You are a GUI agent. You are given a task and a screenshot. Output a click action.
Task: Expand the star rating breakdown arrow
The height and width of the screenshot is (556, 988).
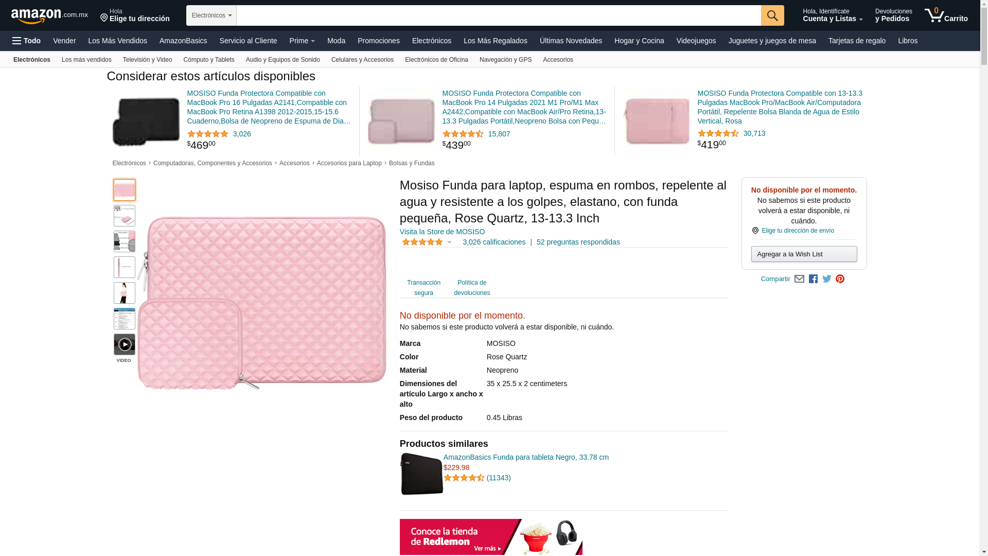449,242
